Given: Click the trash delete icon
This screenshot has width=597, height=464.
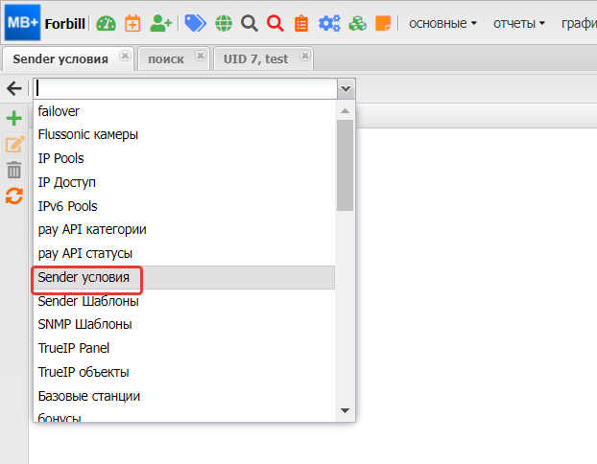Looking at the screenshot, I should [14, 170].
